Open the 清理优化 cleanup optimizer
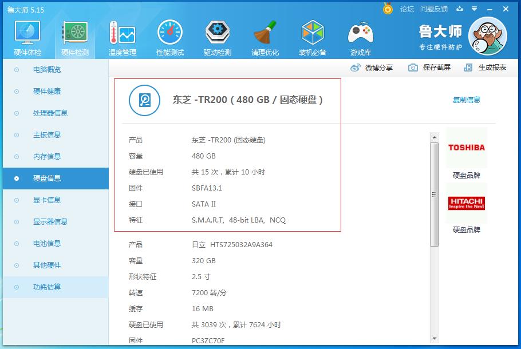This screenshot has width=521, height=349. pos(265,36)
